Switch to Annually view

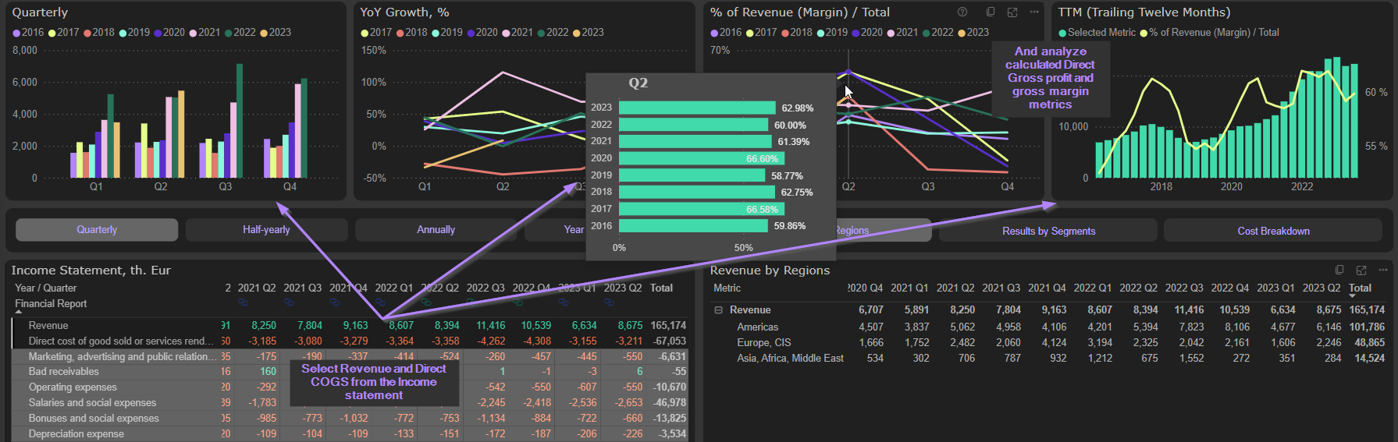436,230
